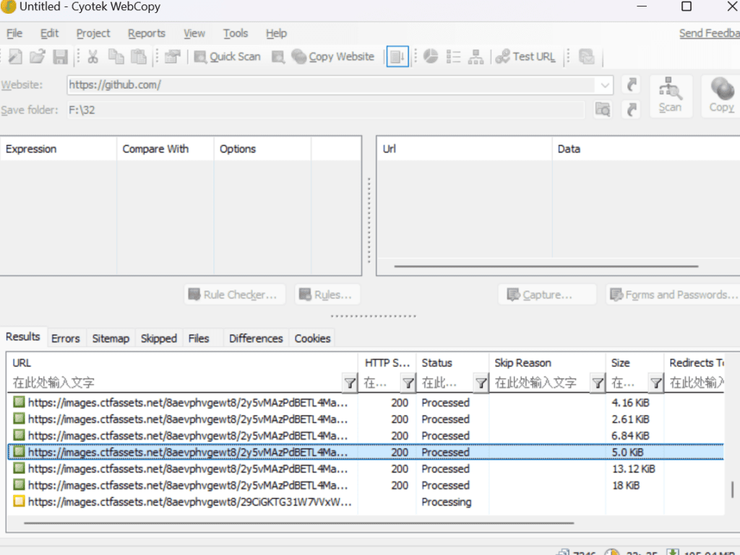The height and width of the screenshot is (555, 740).
Task: Click the horizontal scrollbar of results list
Action: [299, 523]
